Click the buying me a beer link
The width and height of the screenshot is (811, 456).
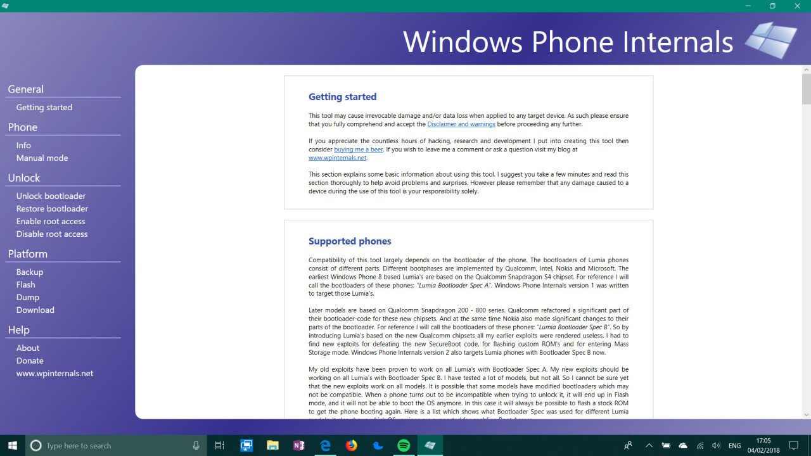coord(359,149)
